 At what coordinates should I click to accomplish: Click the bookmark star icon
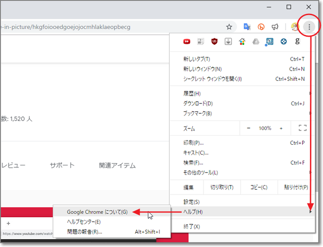point(229,27)
